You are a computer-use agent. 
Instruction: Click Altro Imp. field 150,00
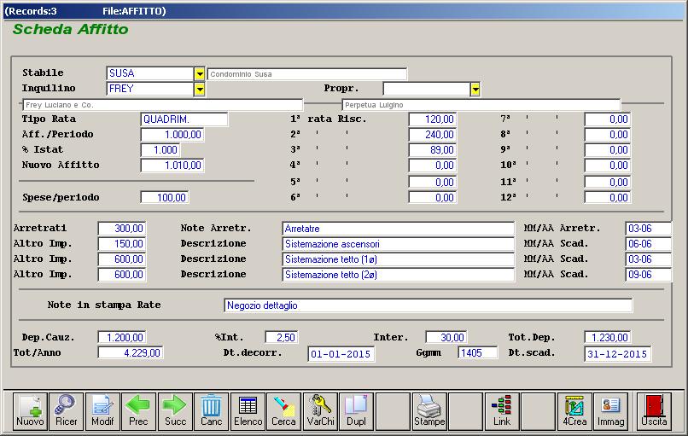122,244
